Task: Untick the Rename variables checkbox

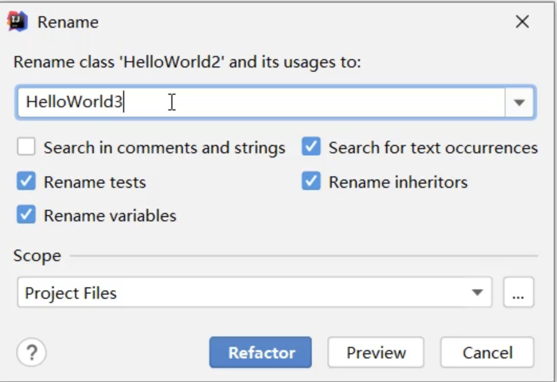Action: pos(26,215)
